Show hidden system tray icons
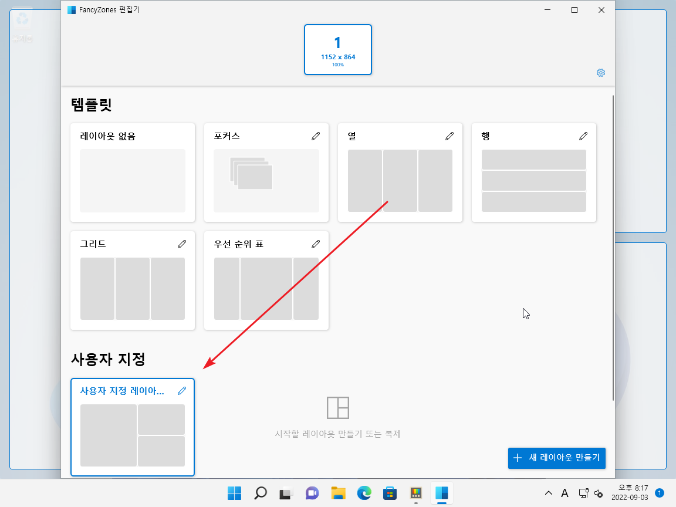The height and width of the screenshot is (507, 676). [x=549, y=493]
